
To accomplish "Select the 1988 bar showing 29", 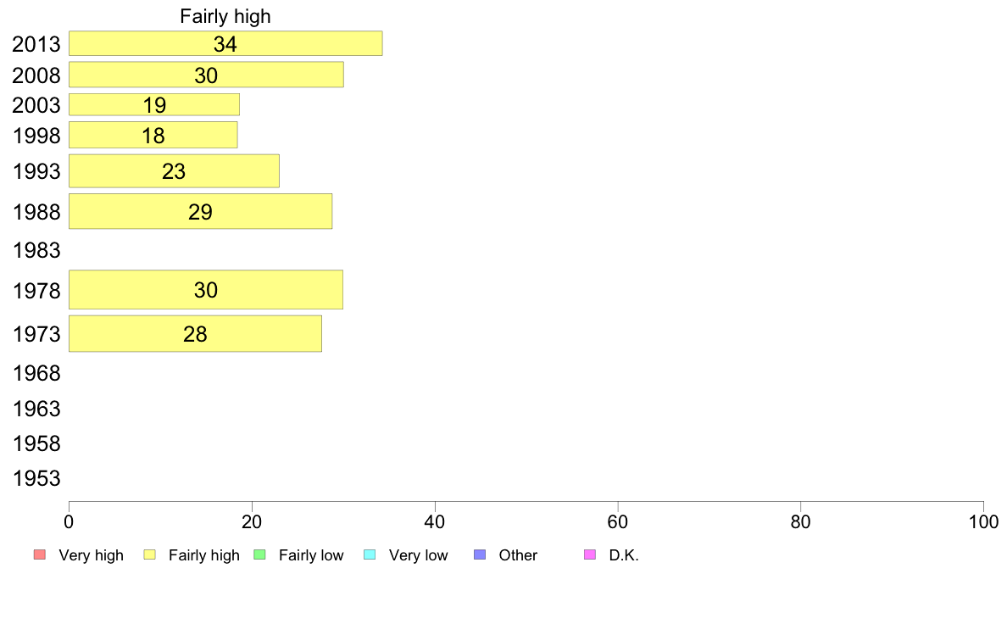I will click(x=200, y=211).
